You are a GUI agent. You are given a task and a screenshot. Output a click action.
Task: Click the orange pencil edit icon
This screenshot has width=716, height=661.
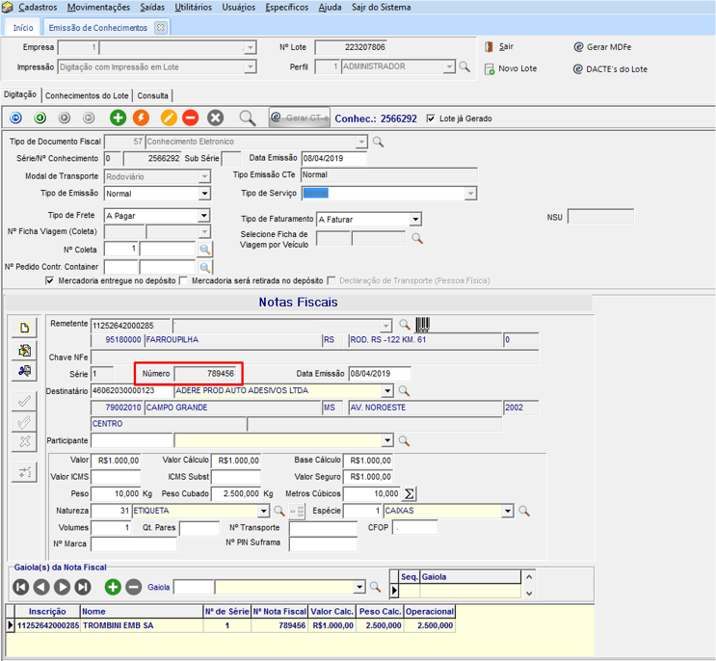pos(169,118)
